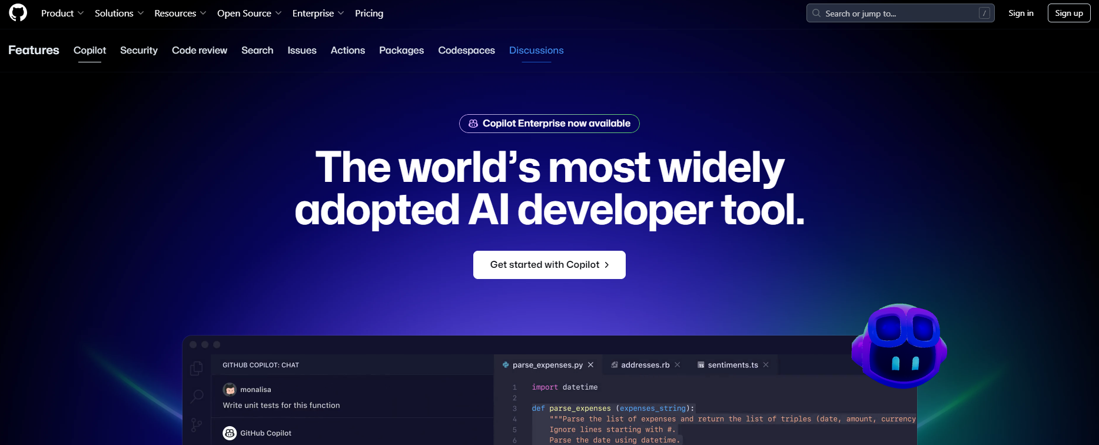Click the 'import datetime' code line
This screenshot has width=1099, height=445.
(x=565, y=387)
